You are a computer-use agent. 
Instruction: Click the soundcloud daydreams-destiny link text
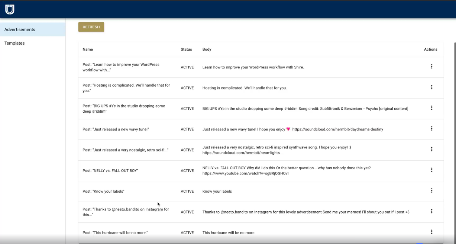click(338, 129)
